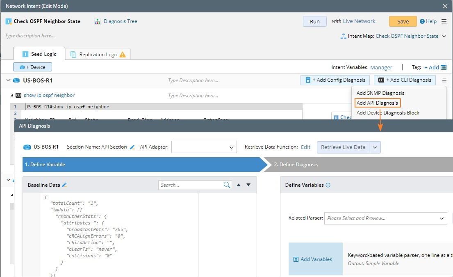This screenshot has width=453, height=277.
Task: Click "clearTs": "never" line
Action: 91,249
